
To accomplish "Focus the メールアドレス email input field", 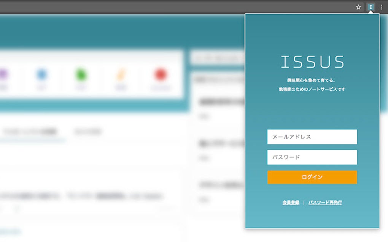I will tap(312, 137).
